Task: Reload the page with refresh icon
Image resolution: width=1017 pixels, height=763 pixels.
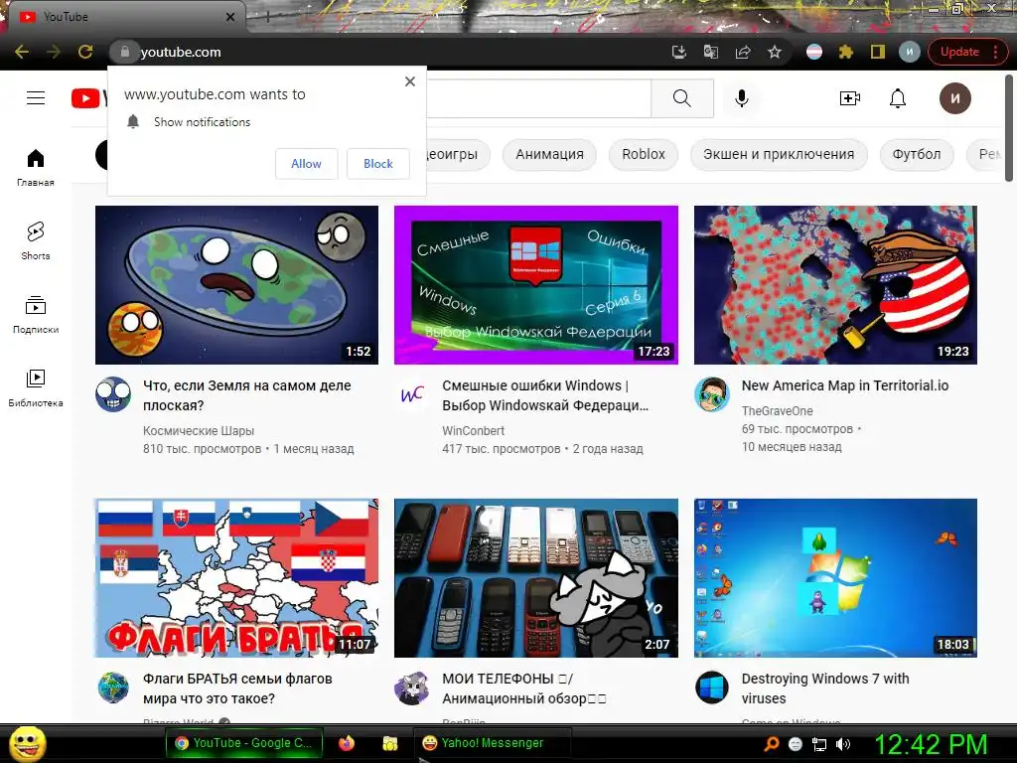Action: click(x=85, y=52)
